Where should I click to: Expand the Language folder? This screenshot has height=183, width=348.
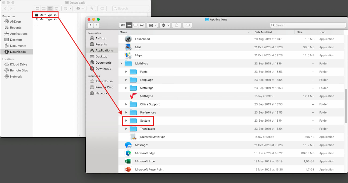126,80
